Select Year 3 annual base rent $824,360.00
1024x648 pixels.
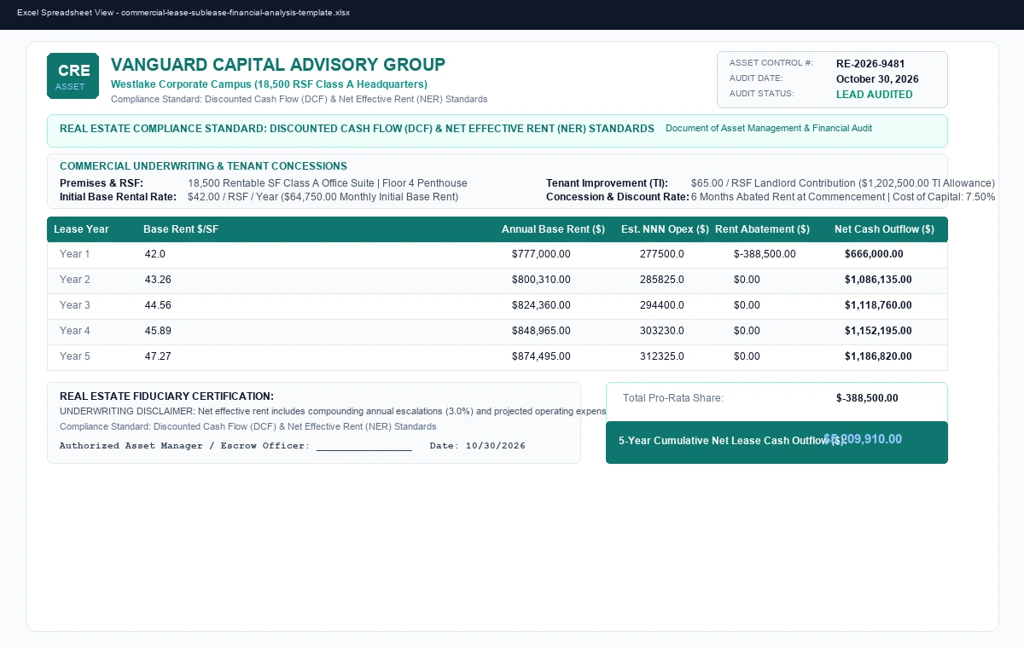[x=541, y=305]
